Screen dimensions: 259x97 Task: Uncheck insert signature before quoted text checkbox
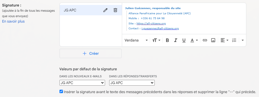pyautogui.click(x=61, y=92)
